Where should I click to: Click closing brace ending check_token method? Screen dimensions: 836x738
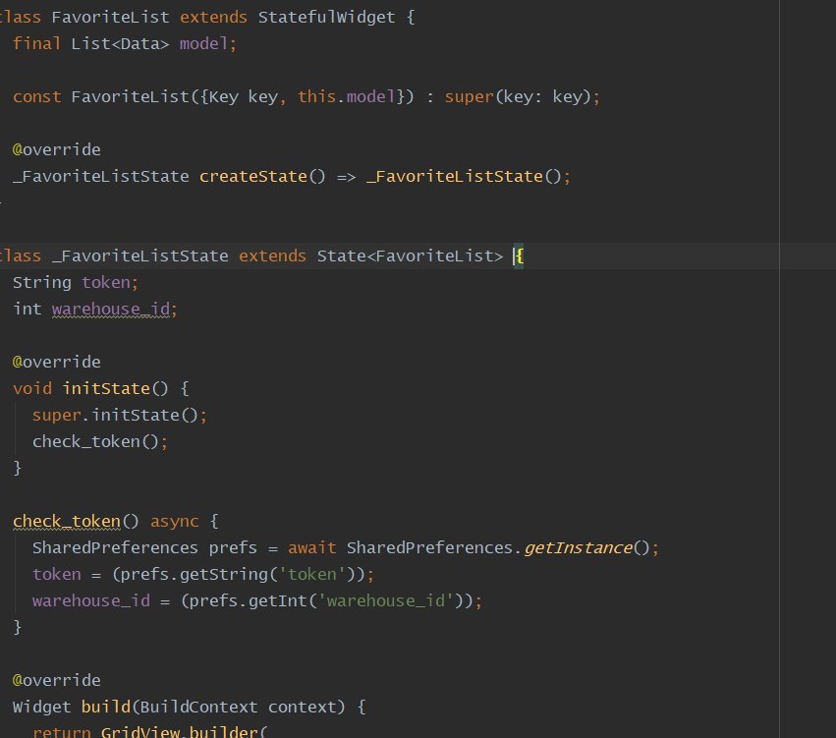click(x=17, y=627)
